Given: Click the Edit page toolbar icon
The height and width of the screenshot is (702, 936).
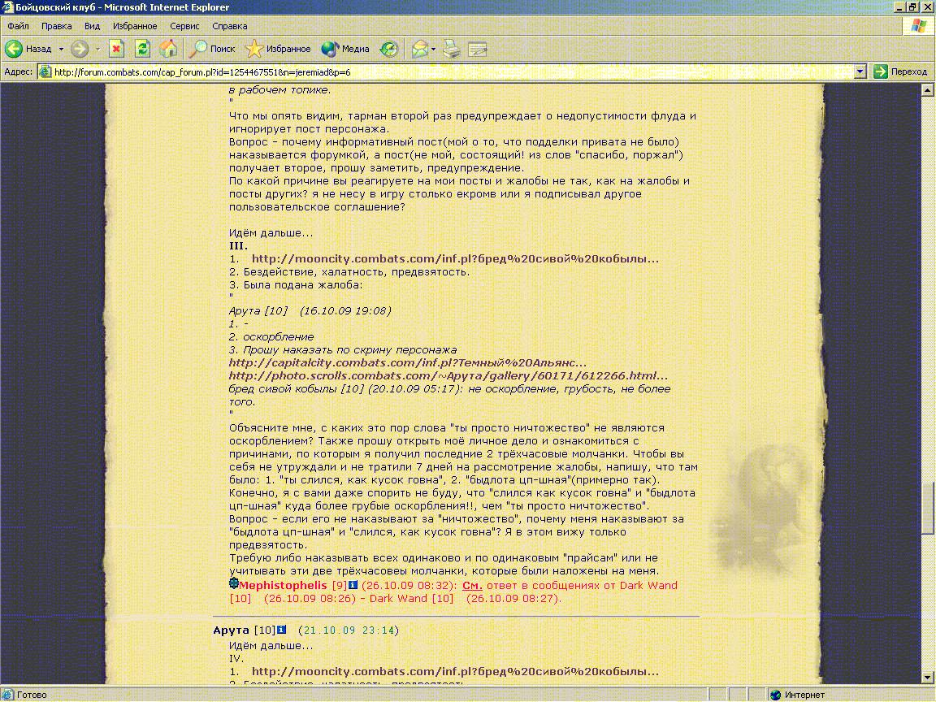Looking at the screenshot, I should coord(478,49).
